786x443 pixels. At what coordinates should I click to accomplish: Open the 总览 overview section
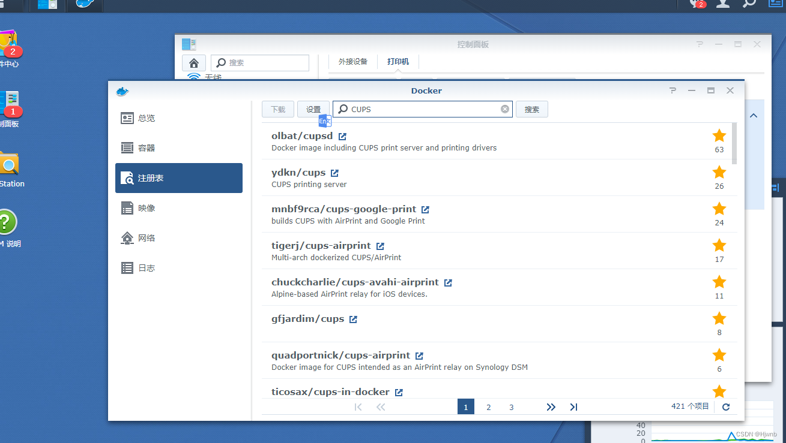[179, 118]
